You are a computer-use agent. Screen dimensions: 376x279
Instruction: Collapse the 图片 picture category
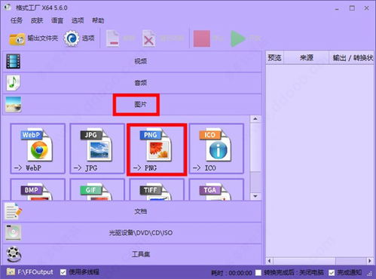(132, 105)
